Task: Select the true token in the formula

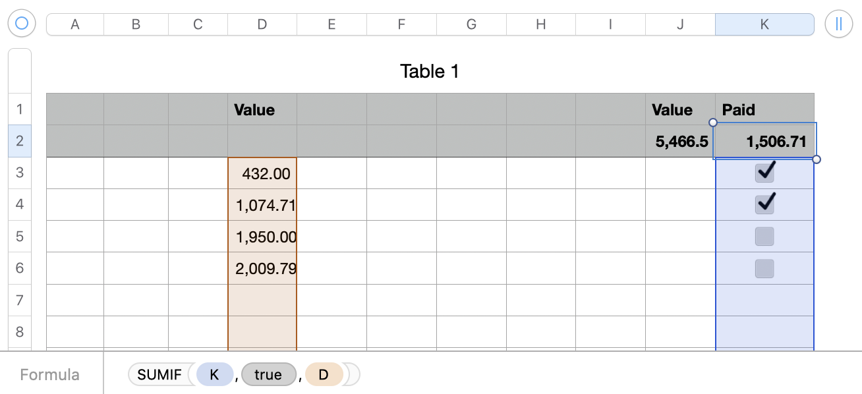Action: click(268, 375)
